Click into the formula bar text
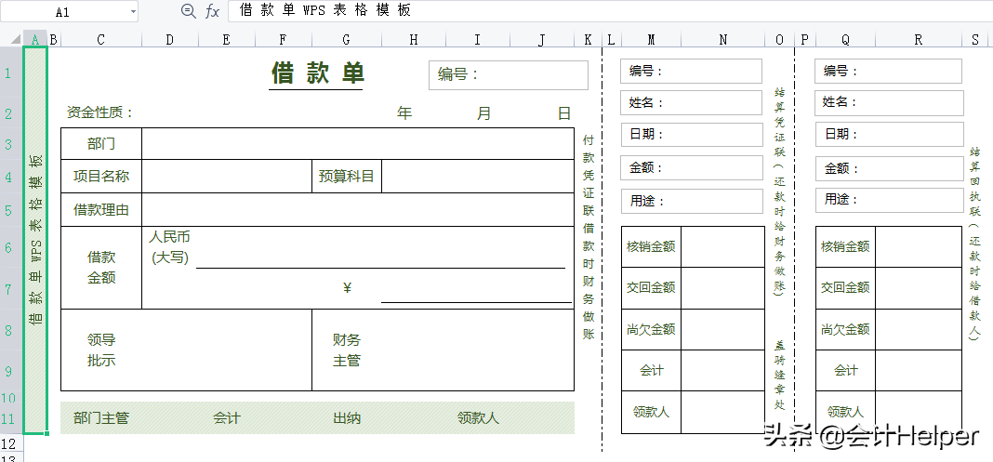993x462 pixels. [x=325, y=10]
